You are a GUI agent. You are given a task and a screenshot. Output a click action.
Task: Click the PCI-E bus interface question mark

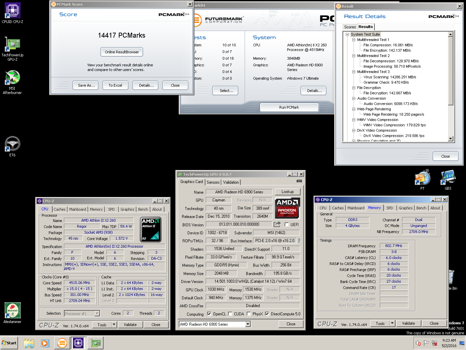point(299,241)
